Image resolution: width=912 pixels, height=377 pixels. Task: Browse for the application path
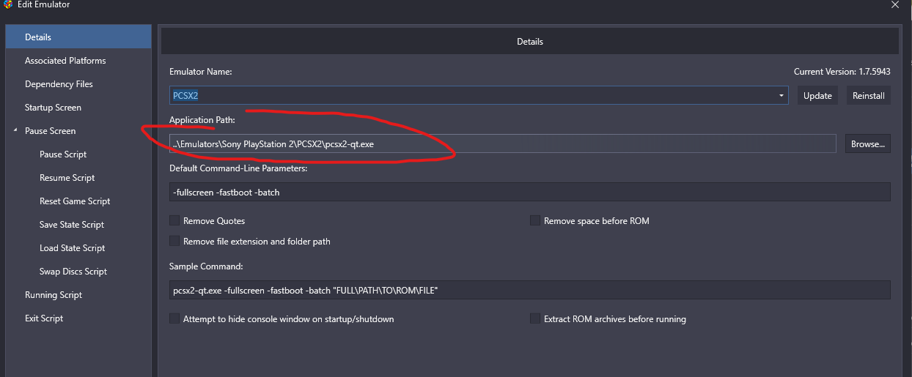[x=868, y=144]
